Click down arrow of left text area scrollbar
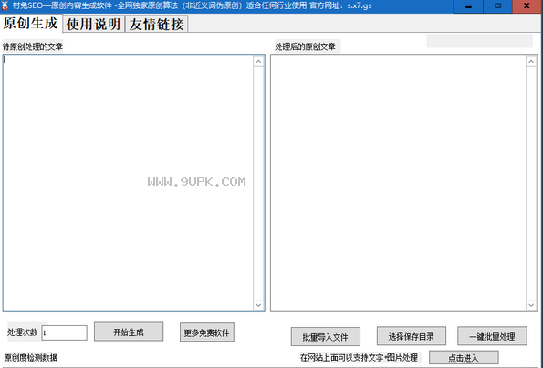 point(258,305)
